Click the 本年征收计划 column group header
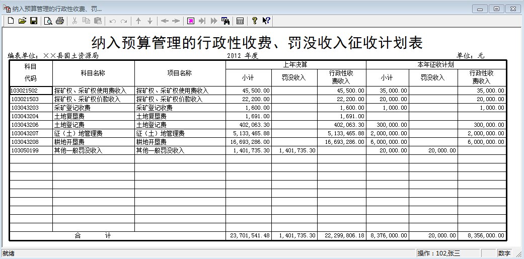Viewport: 524px width, 259px height. [436, 65]
